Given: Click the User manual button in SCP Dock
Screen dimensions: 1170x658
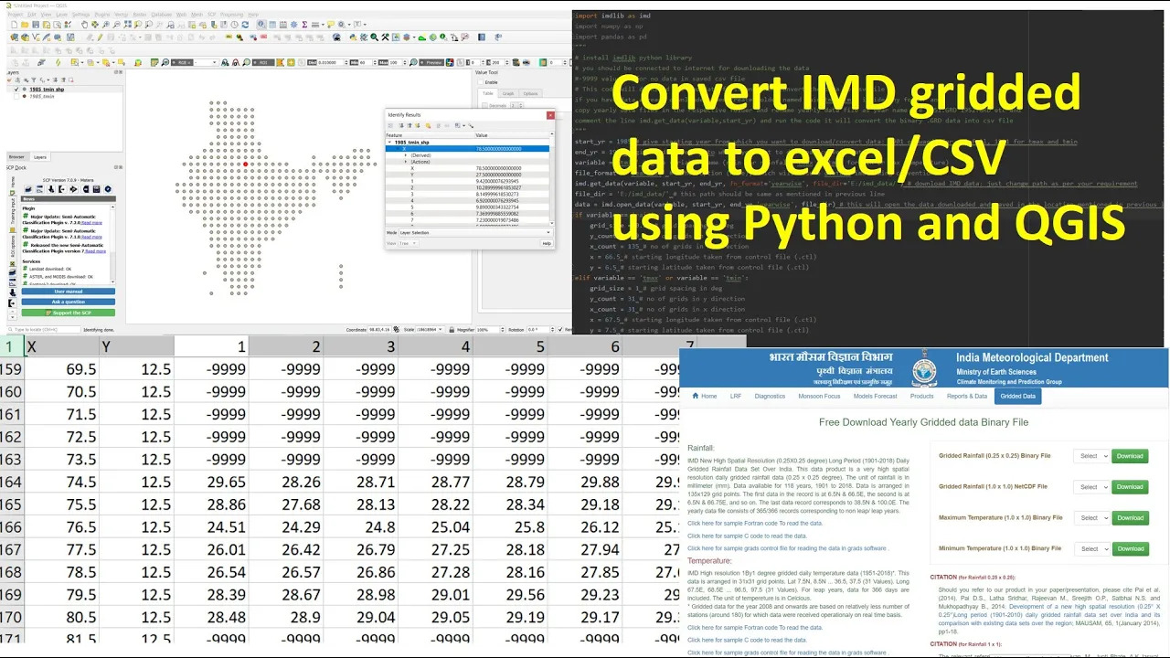Looking at the screenshot, I should point(69,292).
